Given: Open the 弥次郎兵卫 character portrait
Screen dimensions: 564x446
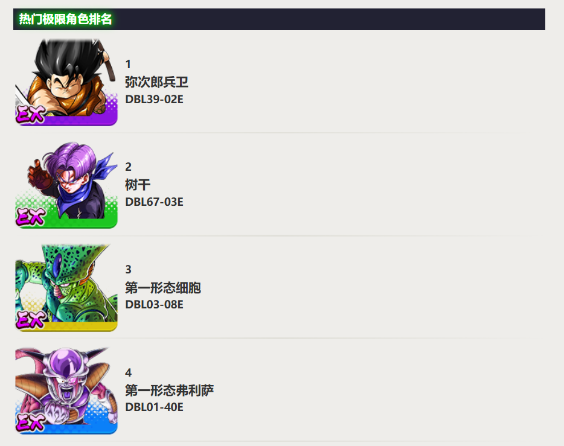Looking at the screenshot, I should click(66, 82).
